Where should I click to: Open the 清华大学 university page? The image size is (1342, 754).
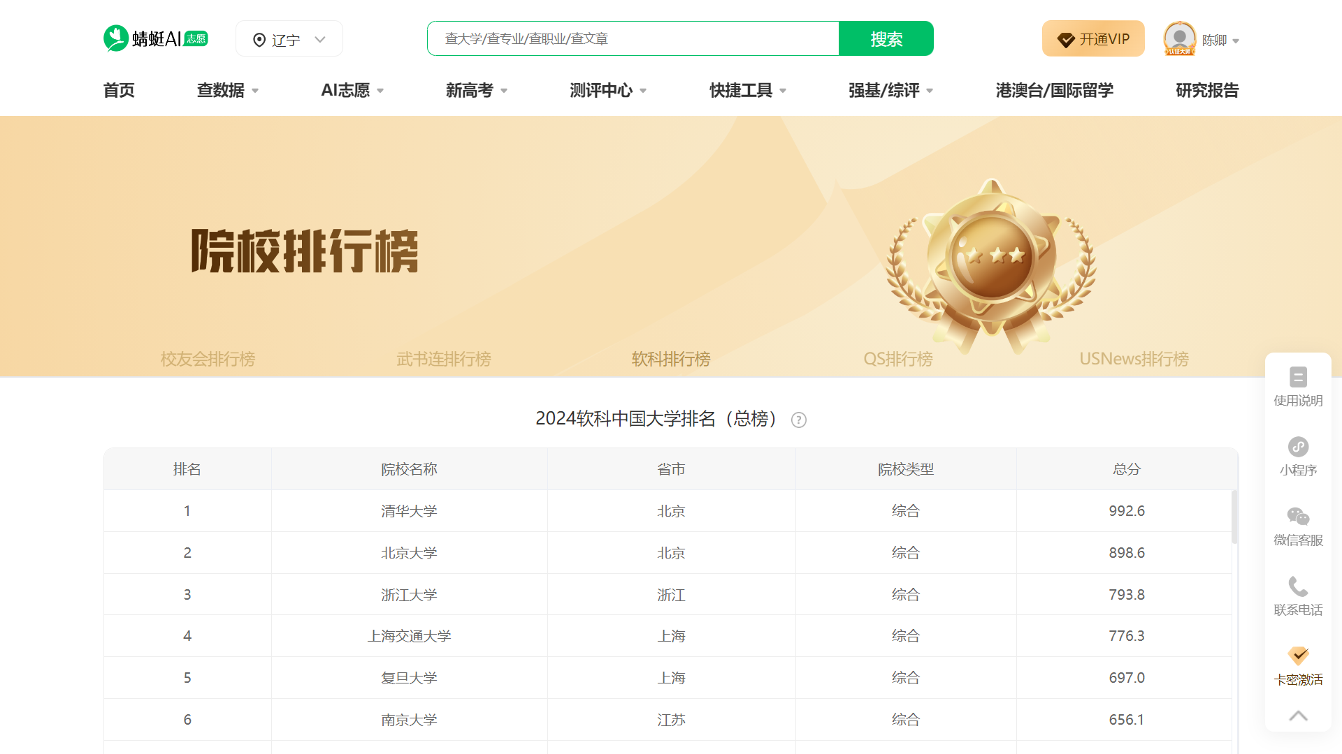[409, 510]
